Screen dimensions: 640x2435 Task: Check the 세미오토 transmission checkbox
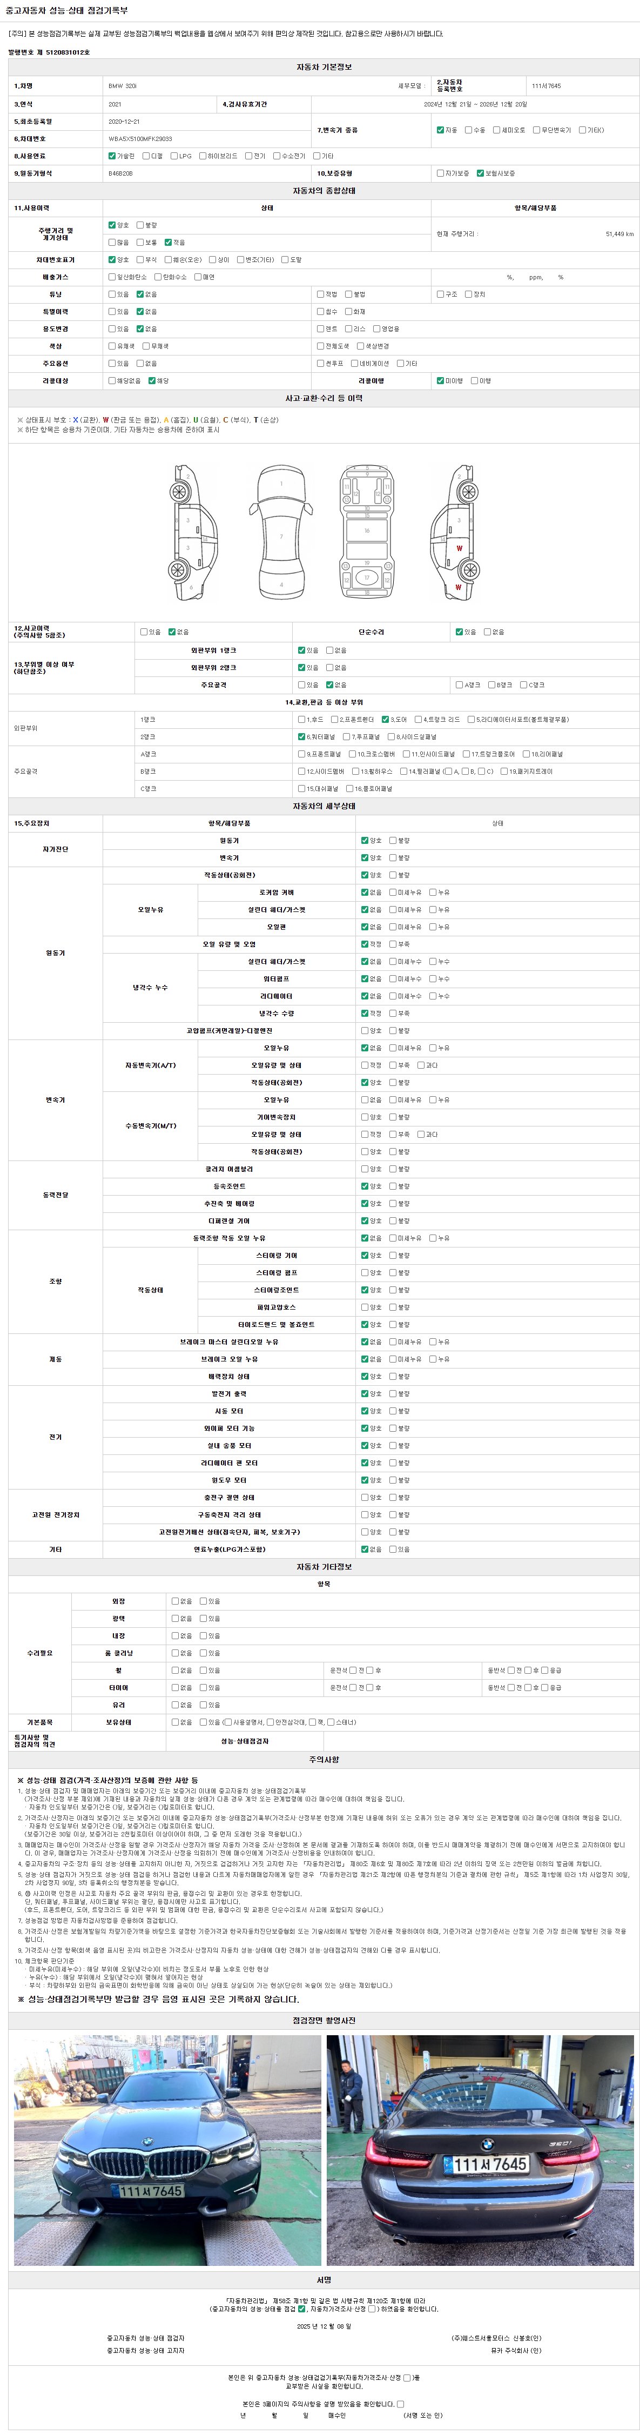coord(496,130)
